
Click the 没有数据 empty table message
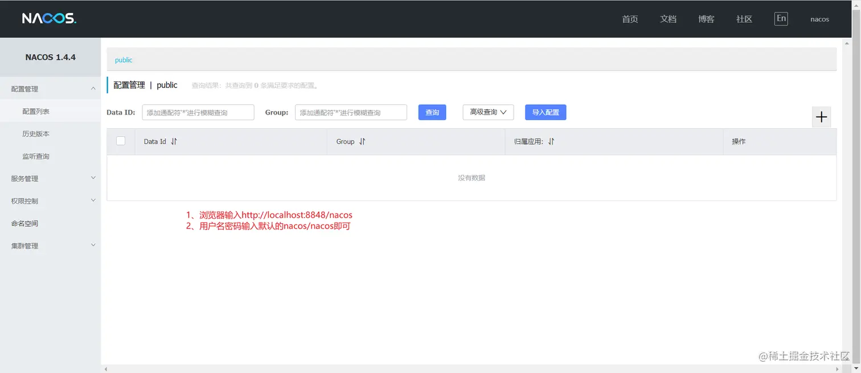point(471,178)
